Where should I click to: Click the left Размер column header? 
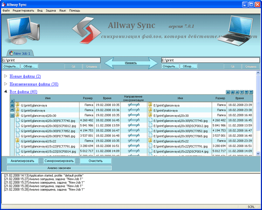[88, 98]
